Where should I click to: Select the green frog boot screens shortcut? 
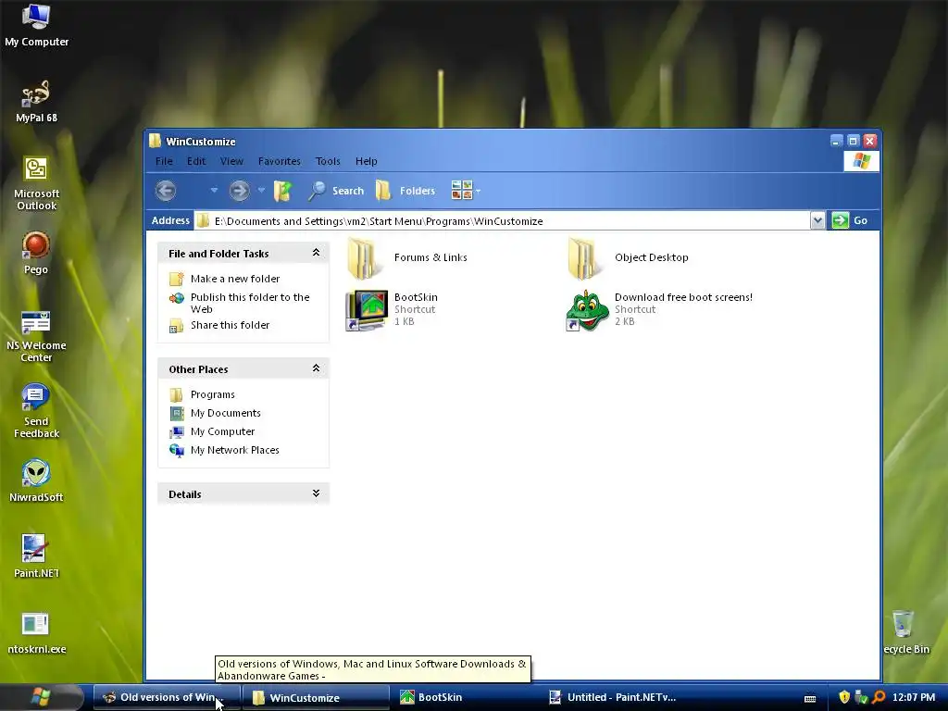tap(587, 311)
